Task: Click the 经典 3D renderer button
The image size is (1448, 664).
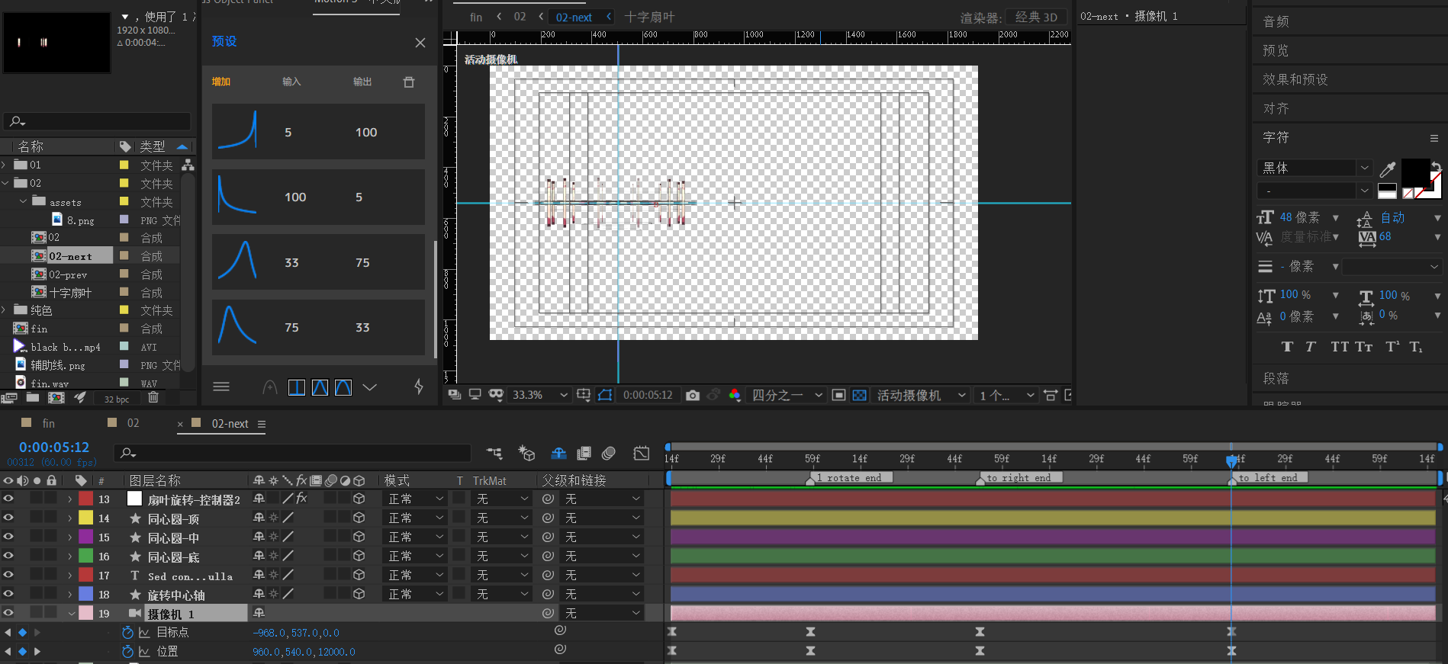Action: (x=1036, y=17)
